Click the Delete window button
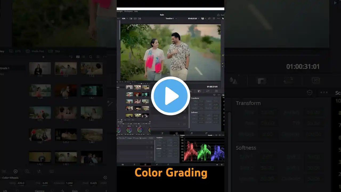Screen dimensions: 341x192 (x=151, y=138)
